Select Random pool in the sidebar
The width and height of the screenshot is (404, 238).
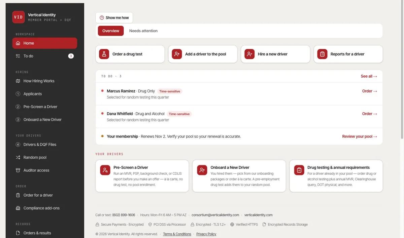[x=45, y=157]
